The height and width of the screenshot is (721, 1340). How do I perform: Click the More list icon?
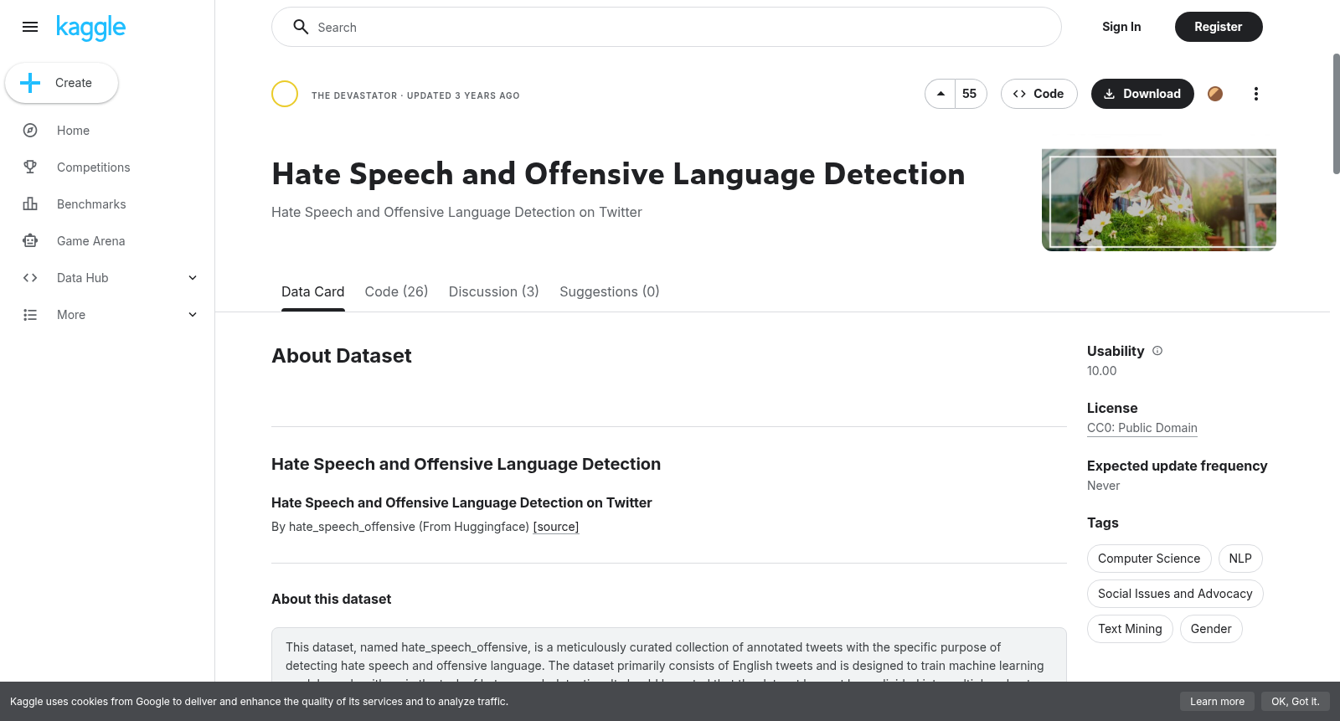coord(30,315)
